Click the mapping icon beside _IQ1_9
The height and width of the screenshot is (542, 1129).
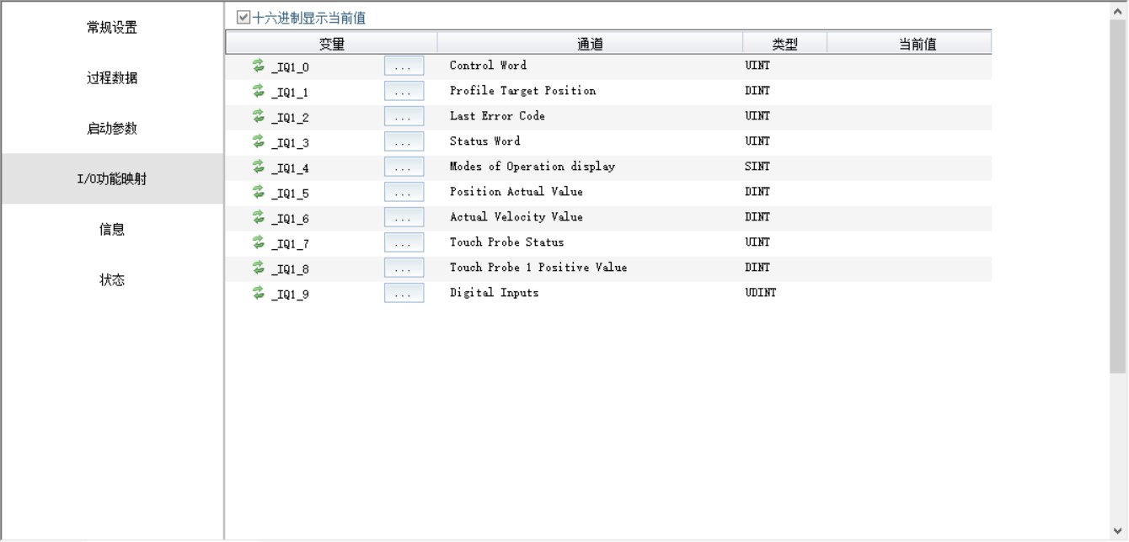tap(259, 293)
